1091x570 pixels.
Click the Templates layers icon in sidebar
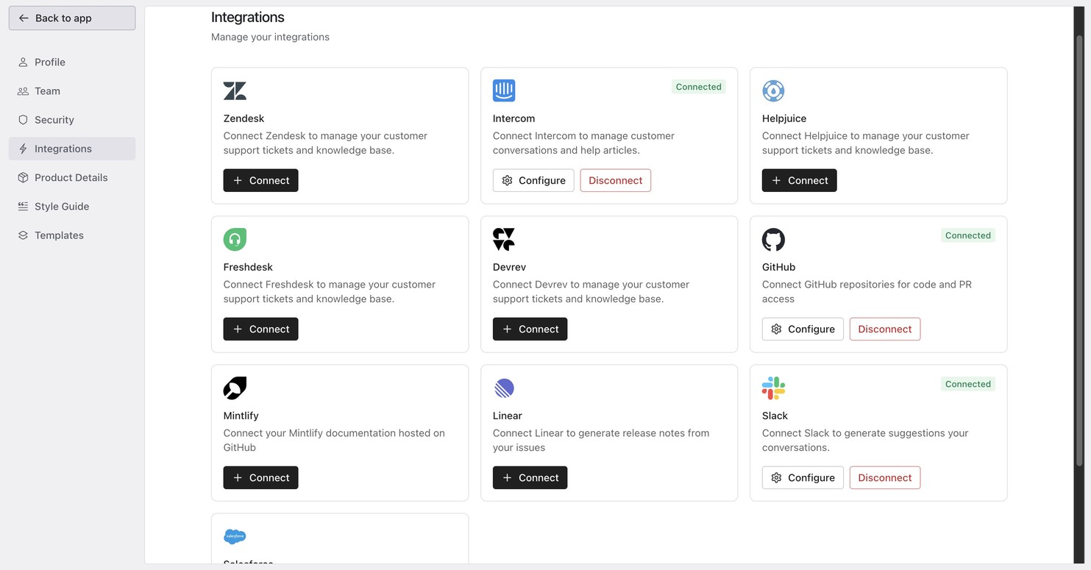[23, 235]
